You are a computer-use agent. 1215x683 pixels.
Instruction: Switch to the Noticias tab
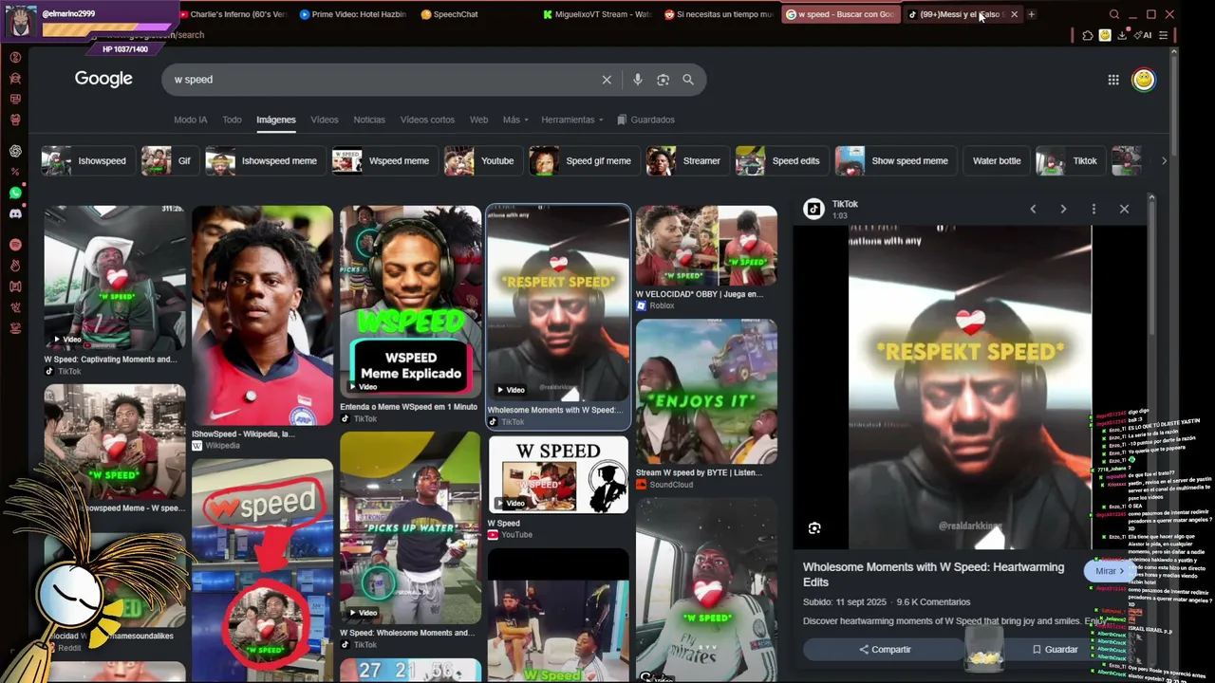click(369, 120)
